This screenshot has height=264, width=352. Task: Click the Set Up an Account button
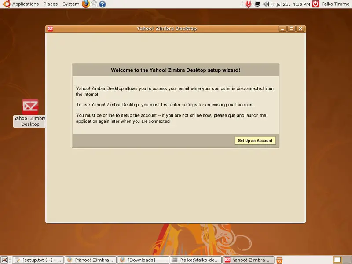click(x=255, y=140)
